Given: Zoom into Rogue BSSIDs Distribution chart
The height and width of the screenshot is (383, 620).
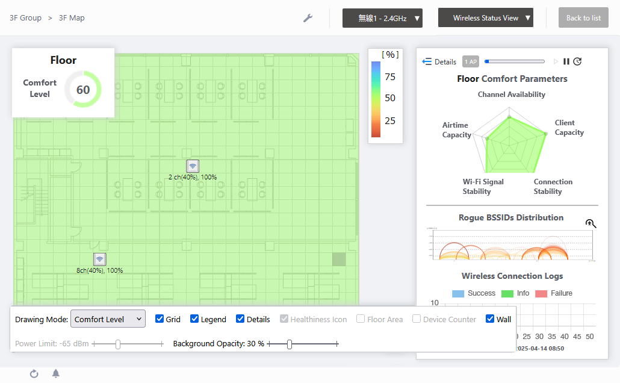Looking at the screenshot, I should tap(591, 223).
